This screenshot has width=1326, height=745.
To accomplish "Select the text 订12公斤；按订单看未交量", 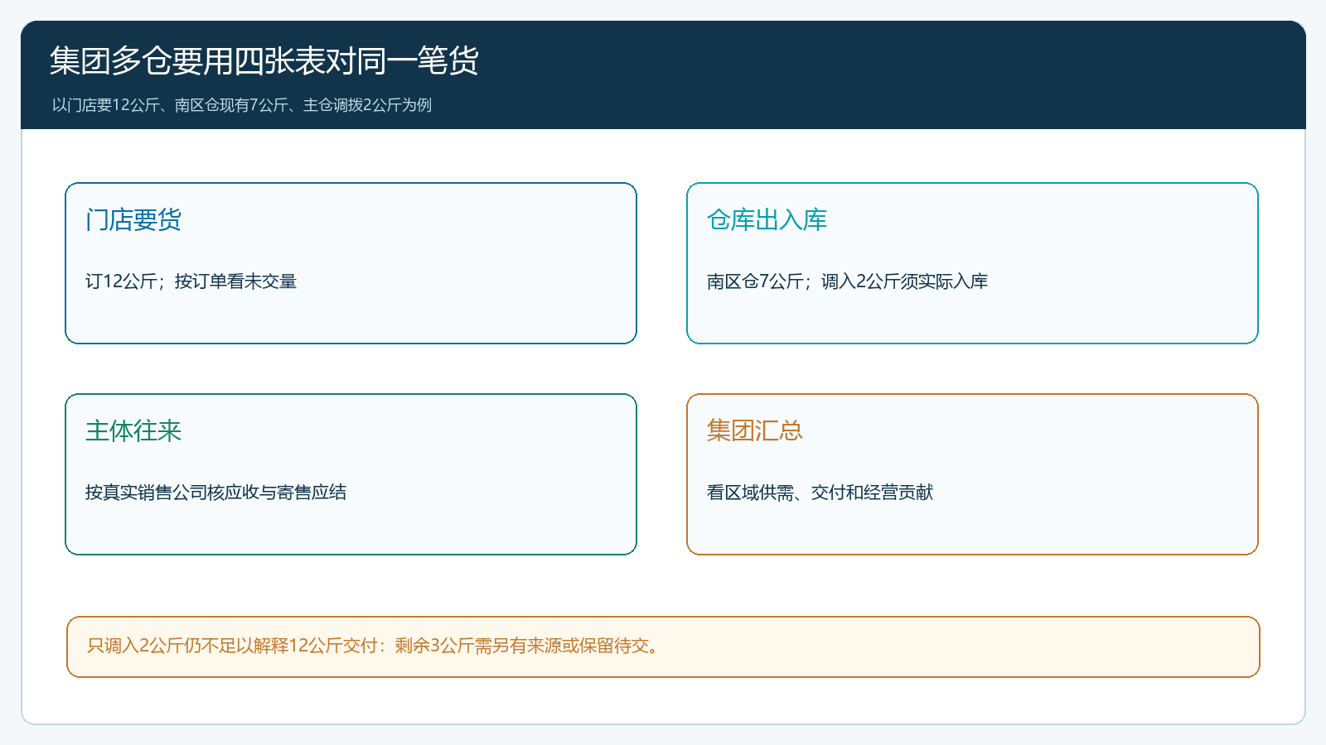I will click(x=191, y=281).
